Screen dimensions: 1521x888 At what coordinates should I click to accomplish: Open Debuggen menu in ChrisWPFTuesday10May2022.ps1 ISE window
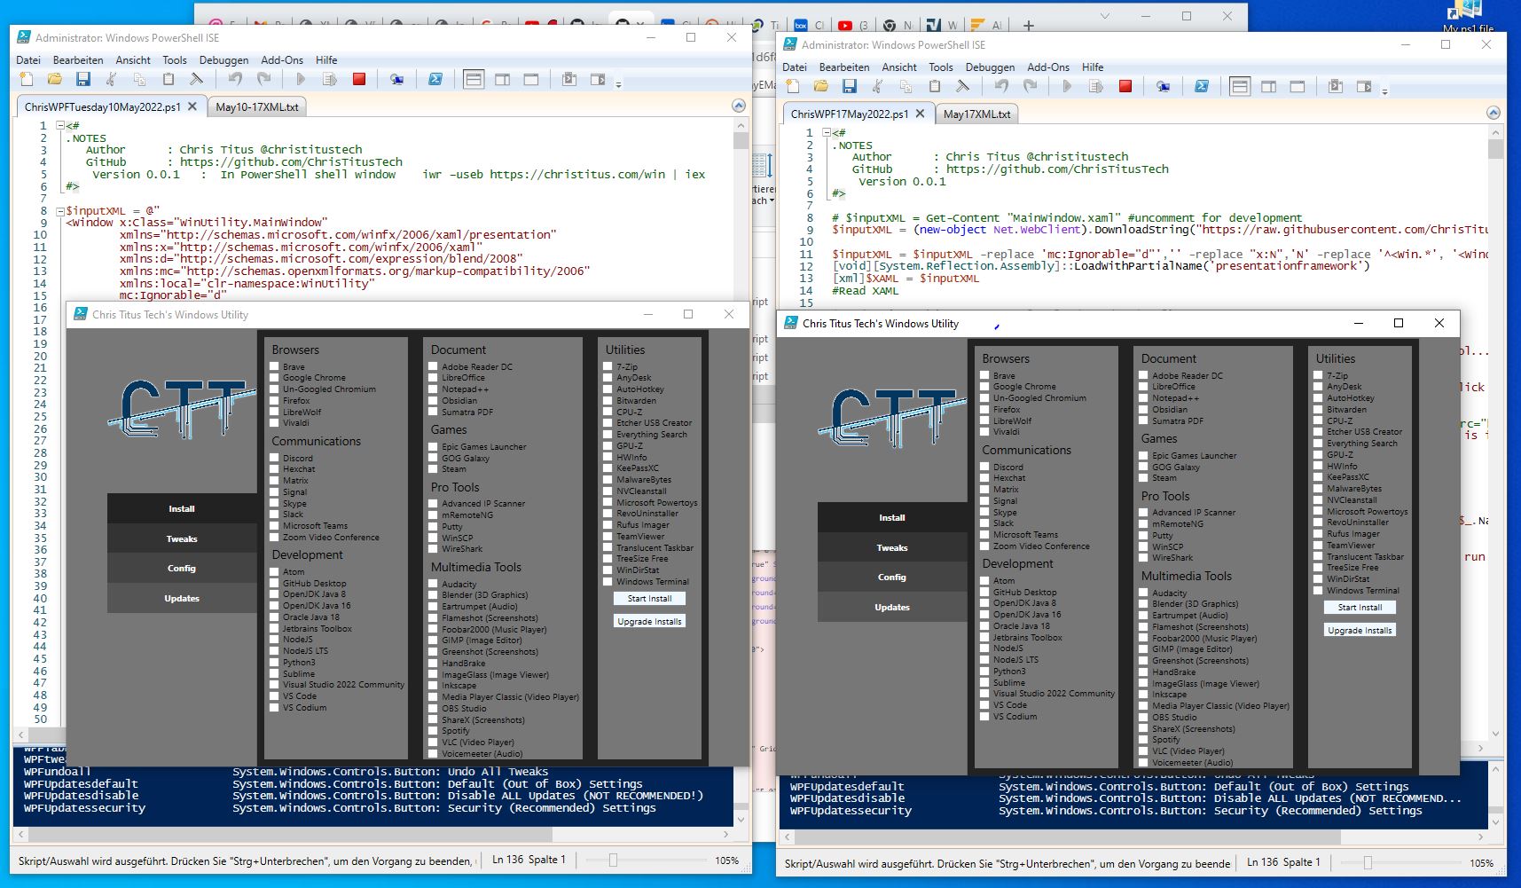coord(223,60)
